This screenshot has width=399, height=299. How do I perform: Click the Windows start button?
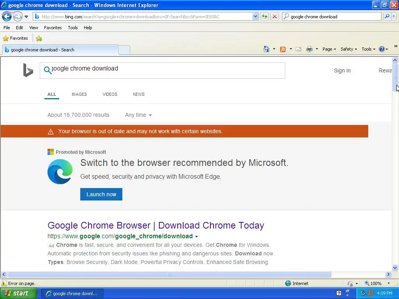pyautogui.click(x=19, y=294)
